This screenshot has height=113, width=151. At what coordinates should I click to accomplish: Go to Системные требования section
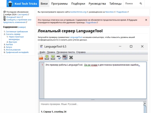pos(17,32)
